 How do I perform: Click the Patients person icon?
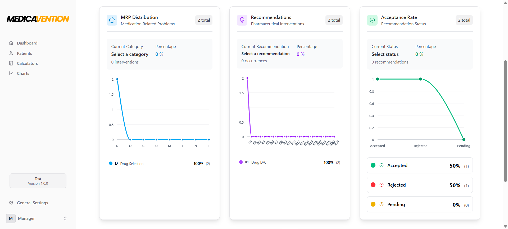pos(11,53)
